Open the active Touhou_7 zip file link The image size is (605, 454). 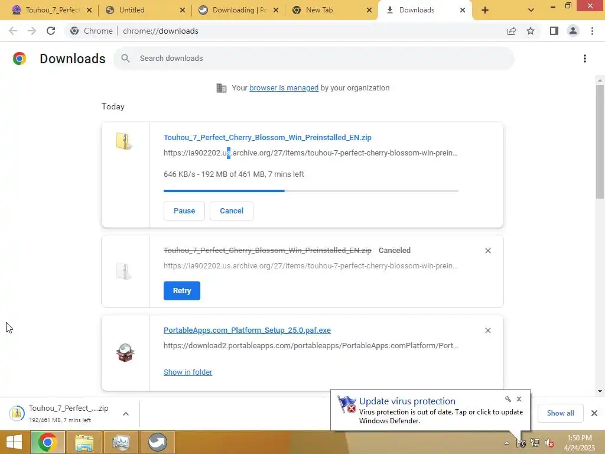point(268,137)
